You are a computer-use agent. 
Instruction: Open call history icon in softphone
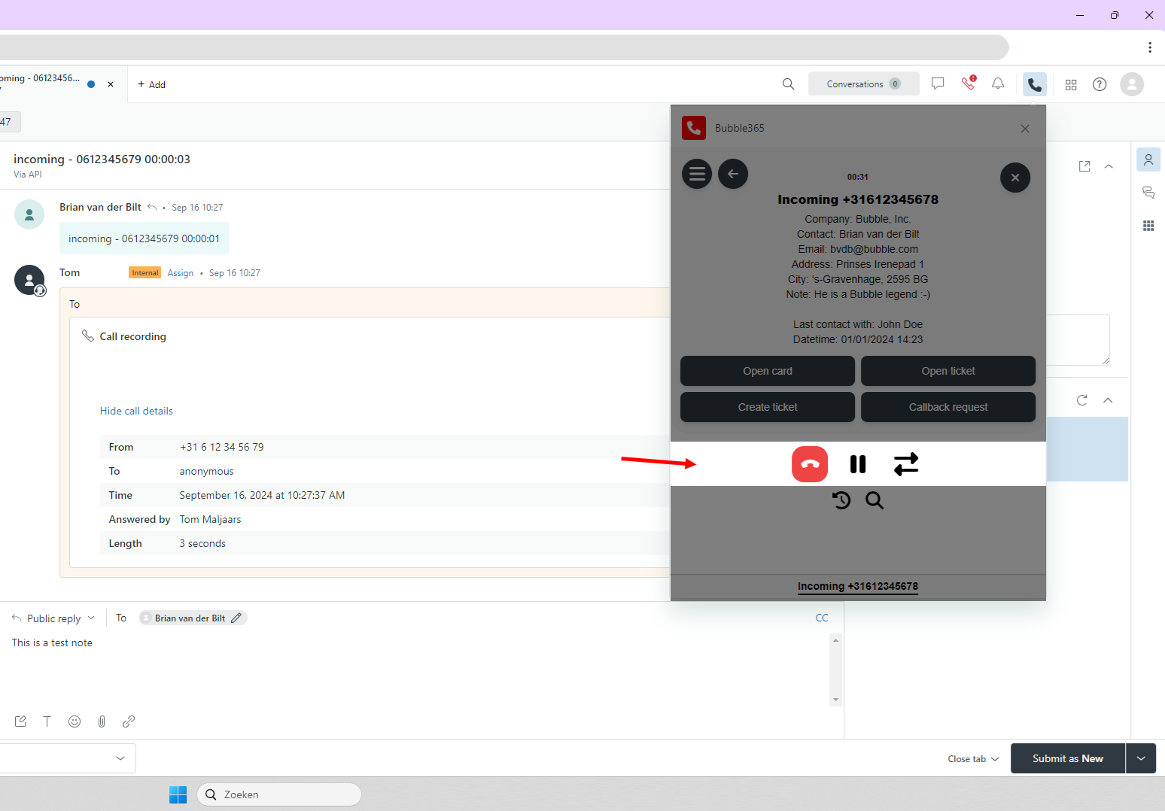click(841, 500)
